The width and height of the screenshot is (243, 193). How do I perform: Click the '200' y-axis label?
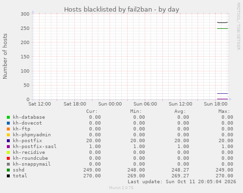pyautogui.click(x=25, y=43)
